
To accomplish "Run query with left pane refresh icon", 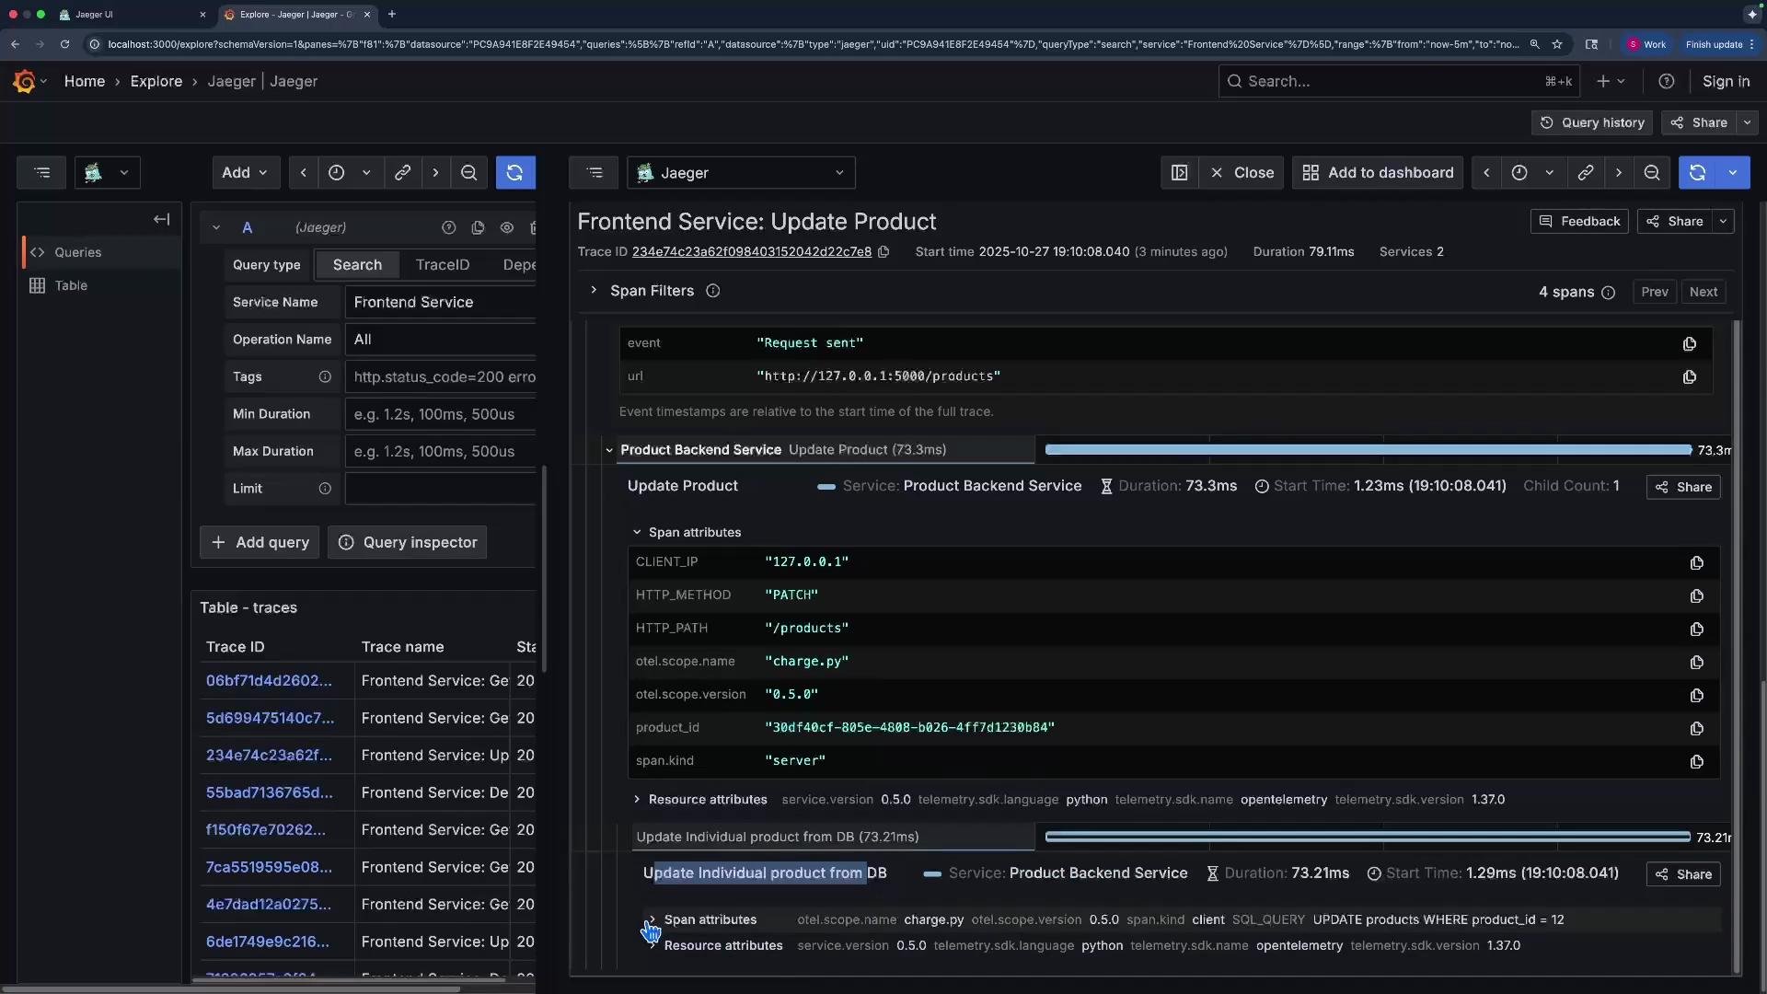I will point(515,172).
